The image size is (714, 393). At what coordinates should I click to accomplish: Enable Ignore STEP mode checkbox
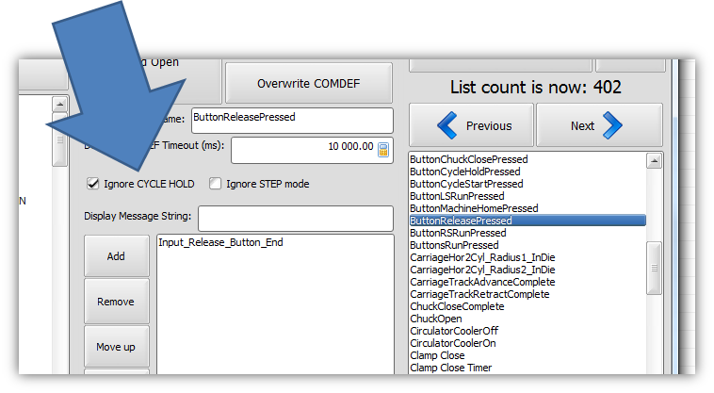(216, 184)
